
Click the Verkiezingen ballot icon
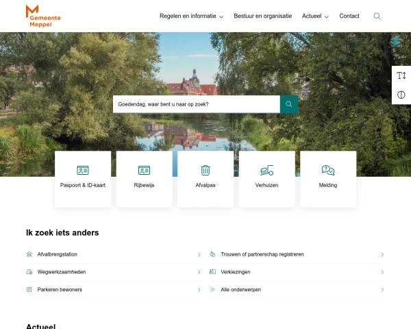[212, 272]
